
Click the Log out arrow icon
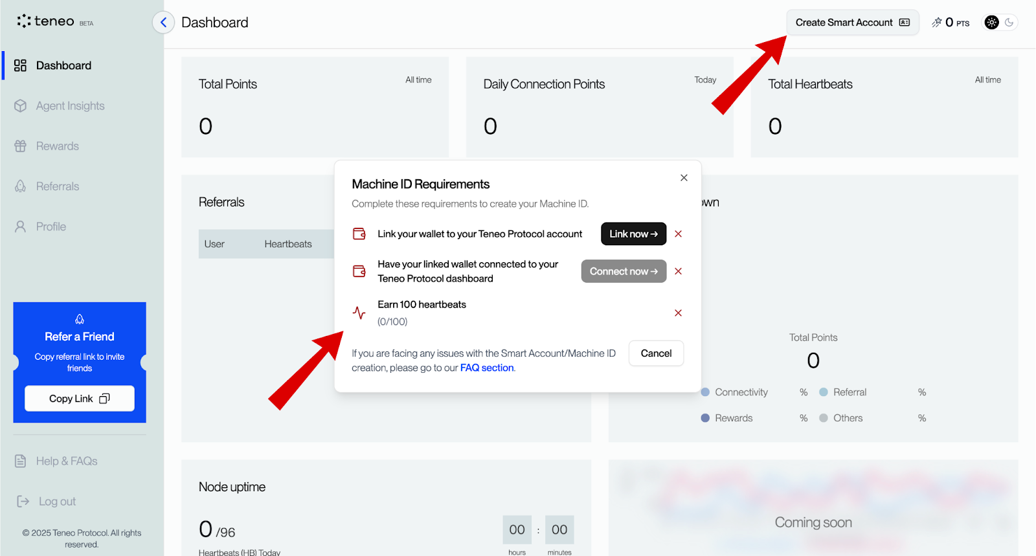[x=23, y=502]
